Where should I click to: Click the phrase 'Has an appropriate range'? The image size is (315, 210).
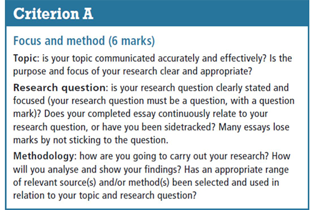(x=236, y=170)
